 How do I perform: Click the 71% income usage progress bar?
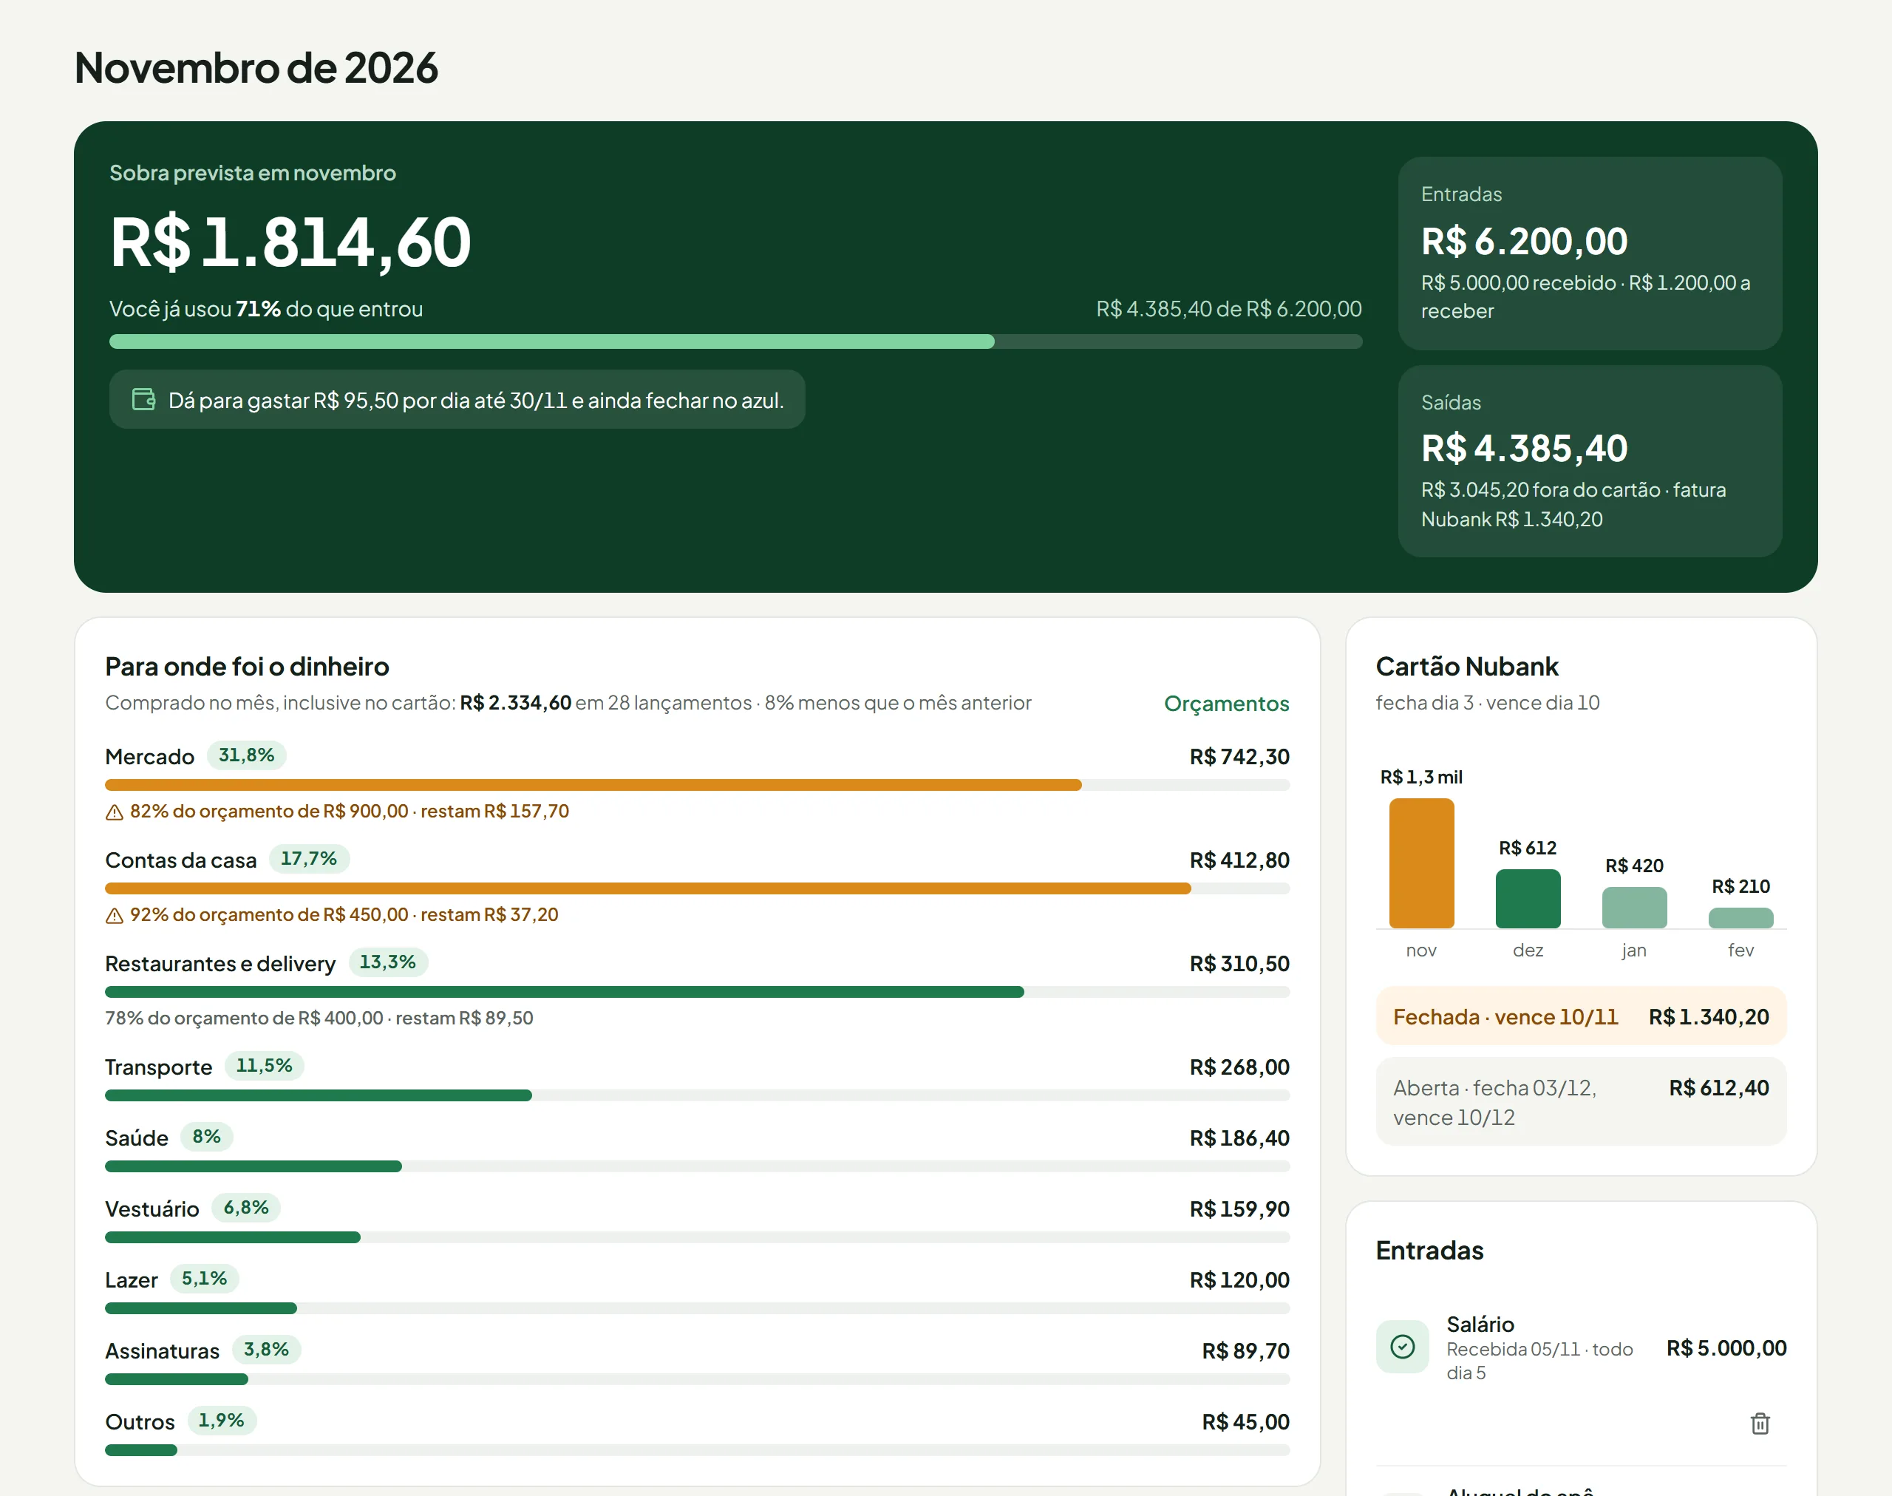coord(736,341)
